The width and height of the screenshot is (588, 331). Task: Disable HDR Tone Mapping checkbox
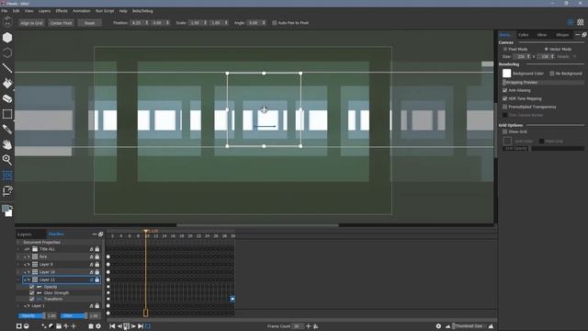click(504, 98)
